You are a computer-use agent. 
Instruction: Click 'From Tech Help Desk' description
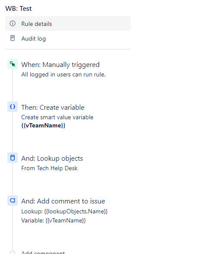[49, 168]
